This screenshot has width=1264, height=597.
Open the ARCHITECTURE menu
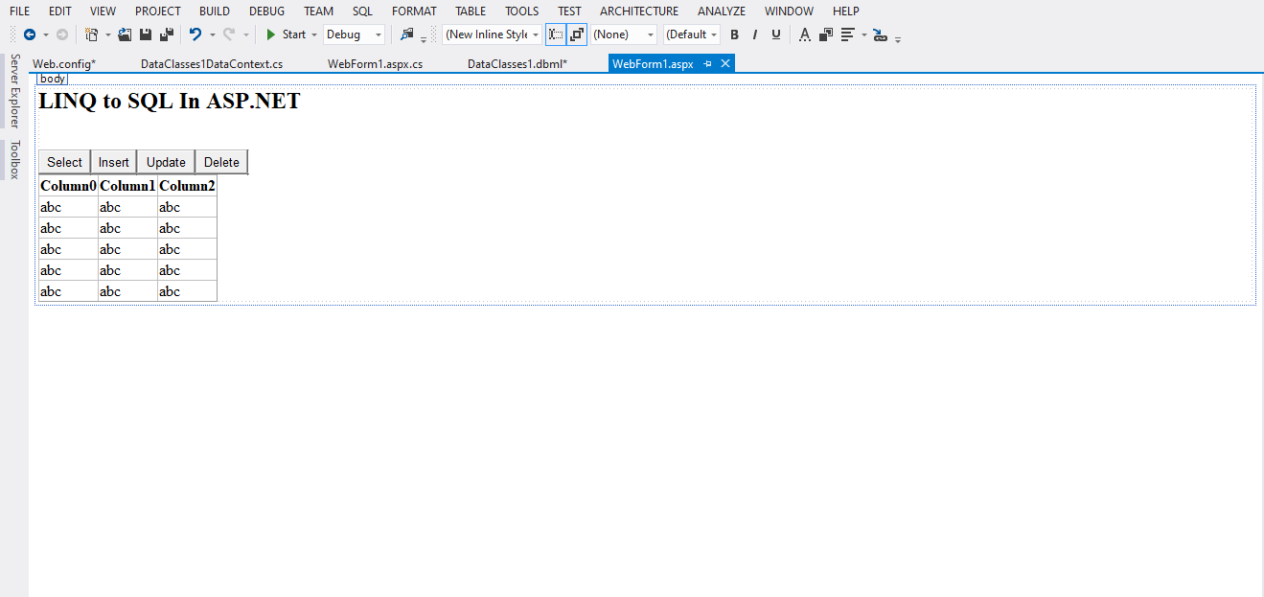pos(639,11)
